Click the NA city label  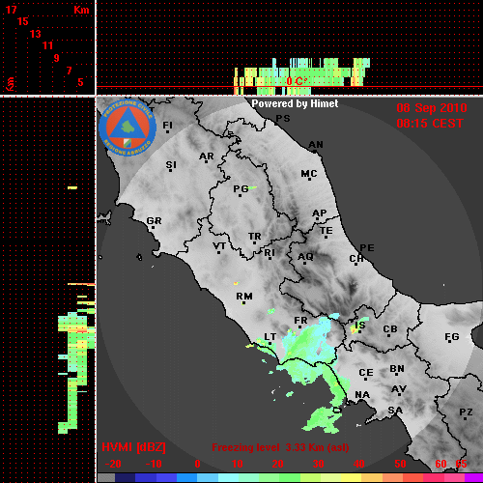click(x=362, y=395)
